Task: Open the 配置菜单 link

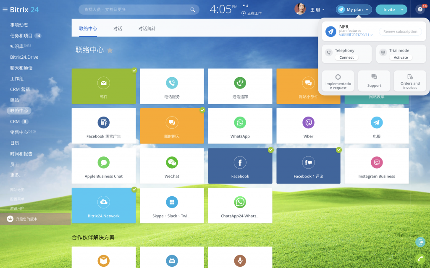Action: 17,199
